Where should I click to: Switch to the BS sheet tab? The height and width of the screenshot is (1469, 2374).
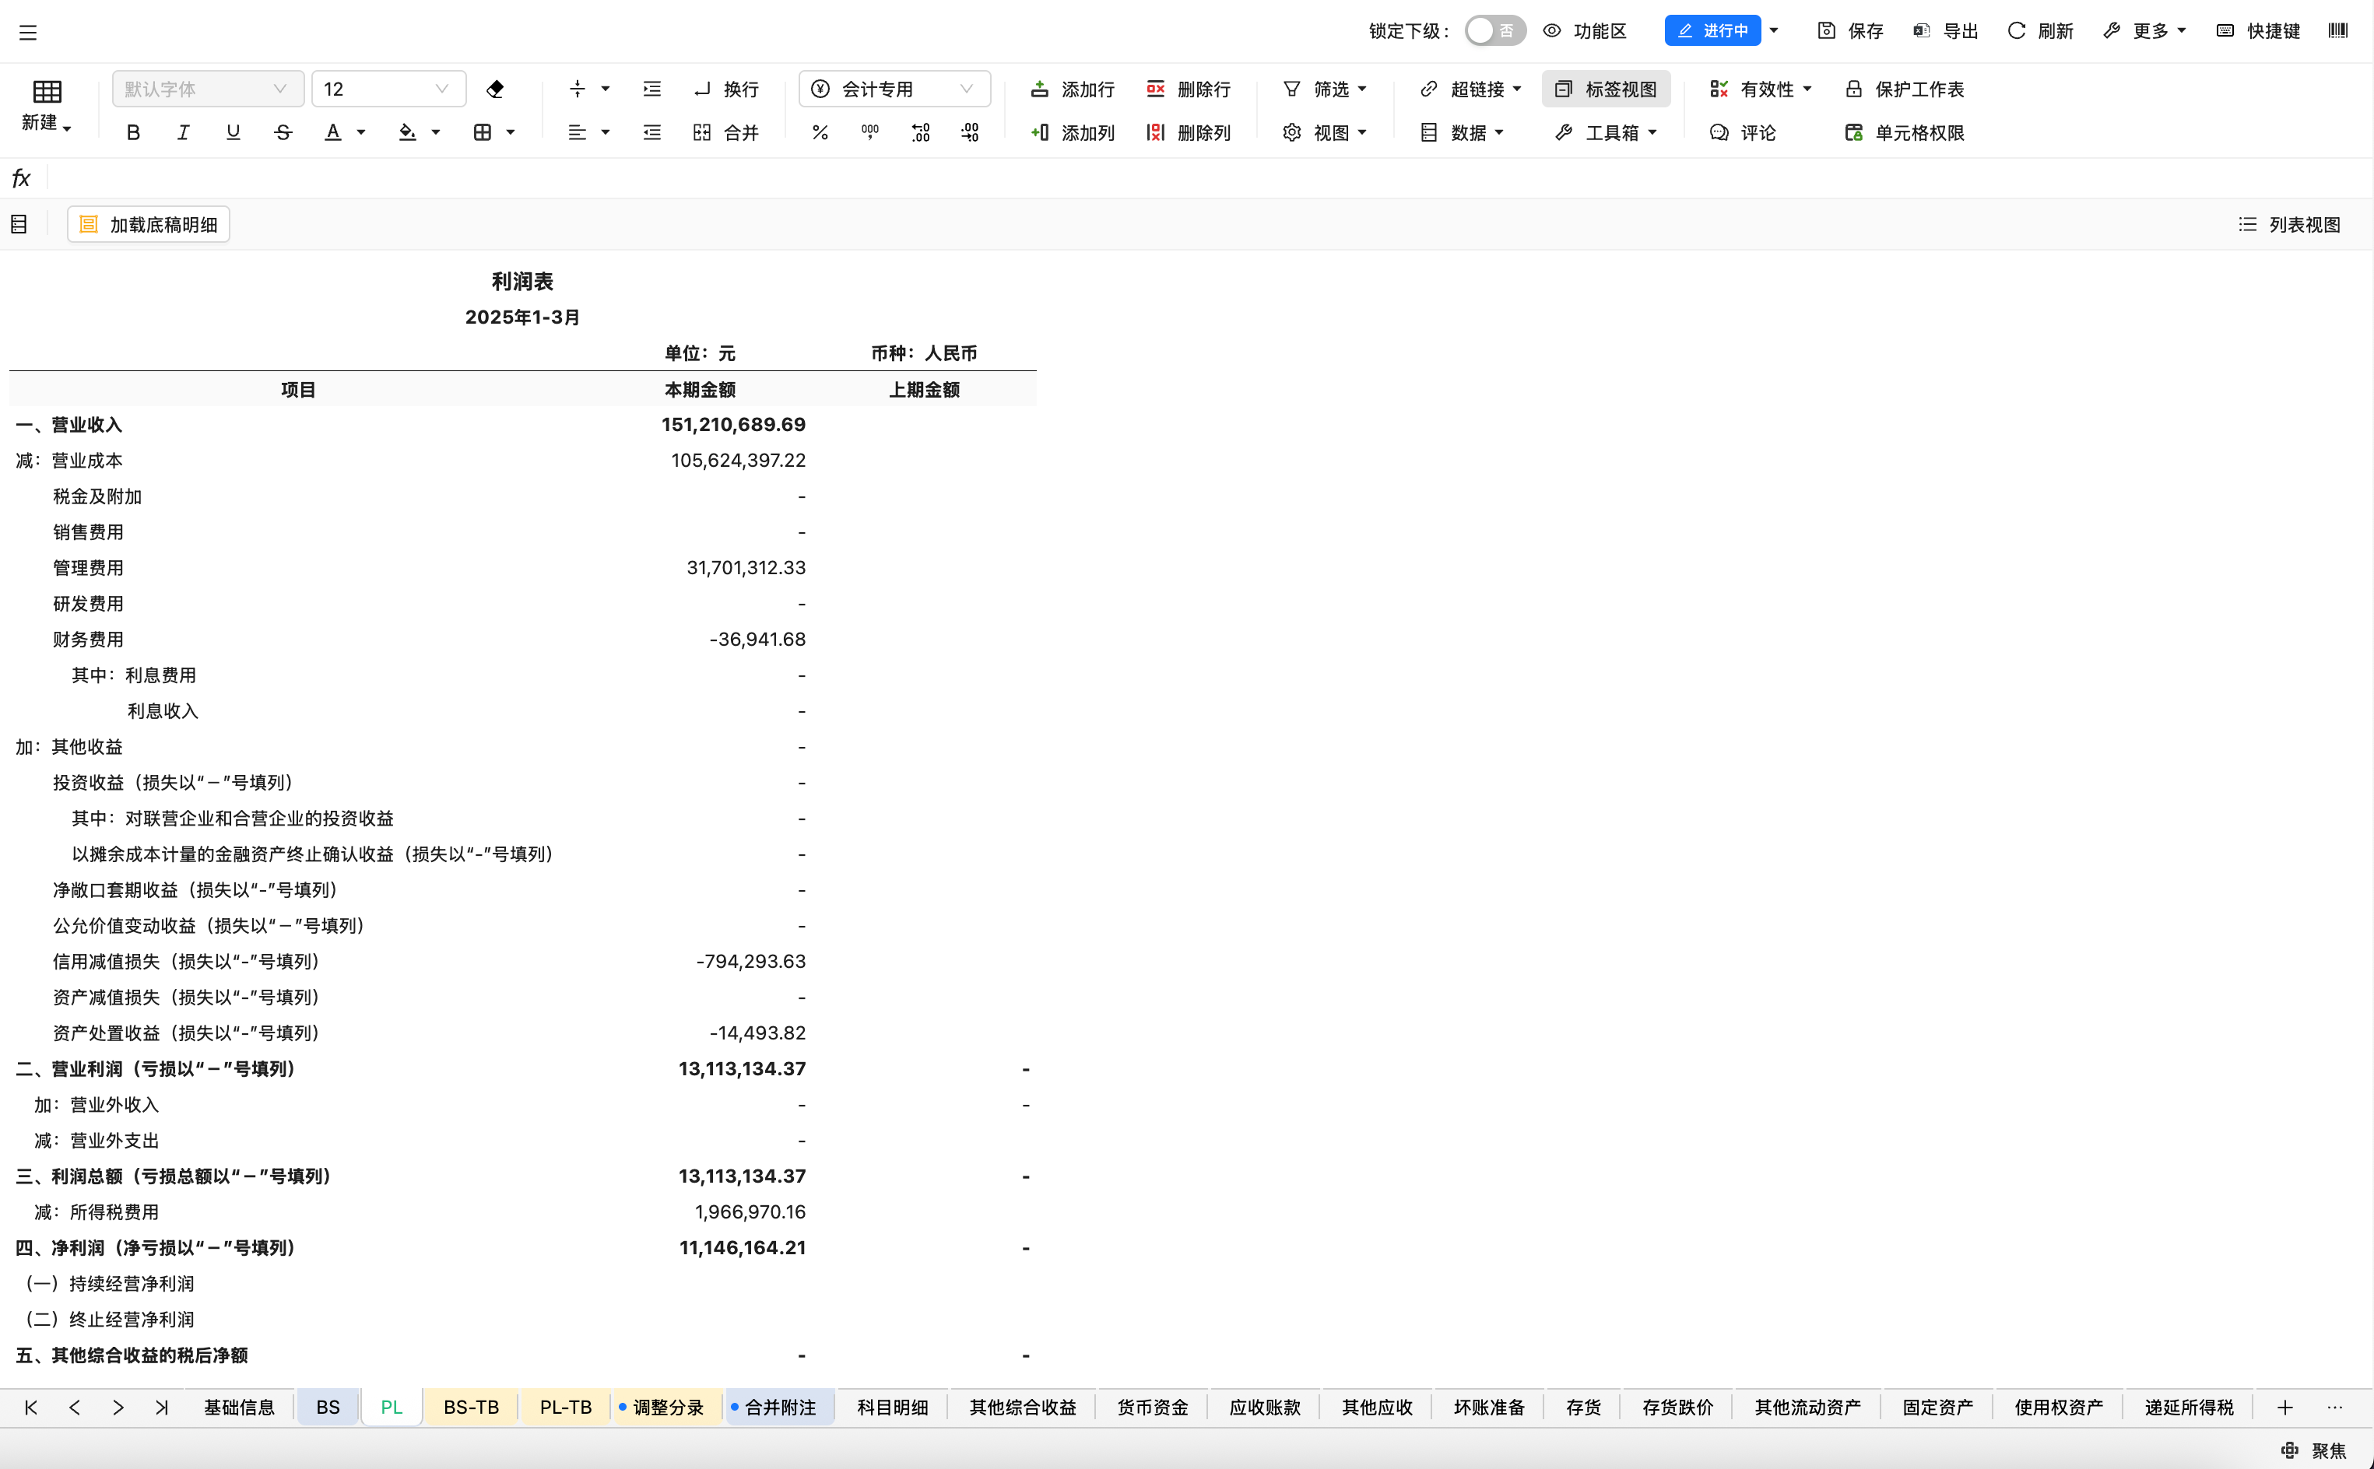328,1407
